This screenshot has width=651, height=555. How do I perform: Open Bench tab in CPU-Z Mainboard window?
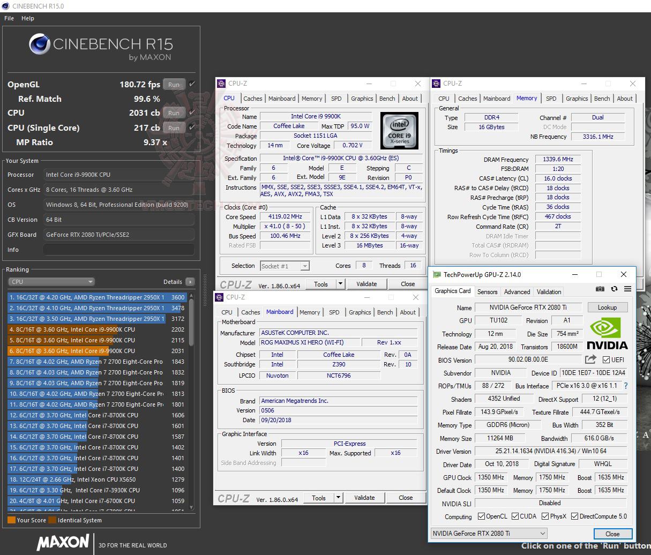(385, 312)
